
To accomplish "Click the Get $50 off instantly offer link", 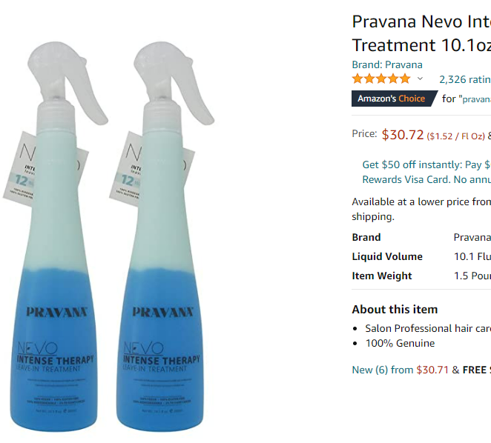I will (426, 164).
